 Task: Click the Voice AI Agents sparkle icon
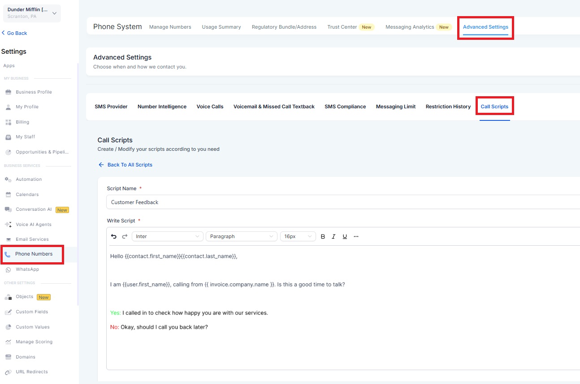pos(8,225)
